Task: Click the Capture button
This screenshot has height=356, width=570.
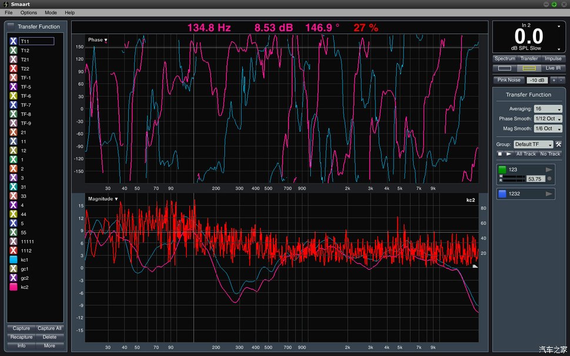Action: (x=21, y=328)
